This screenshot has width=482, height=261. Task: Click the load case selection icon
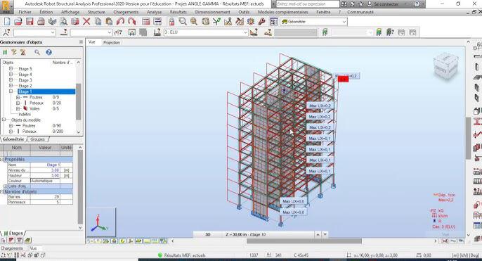pyautogui.click(x=157, y=32)
